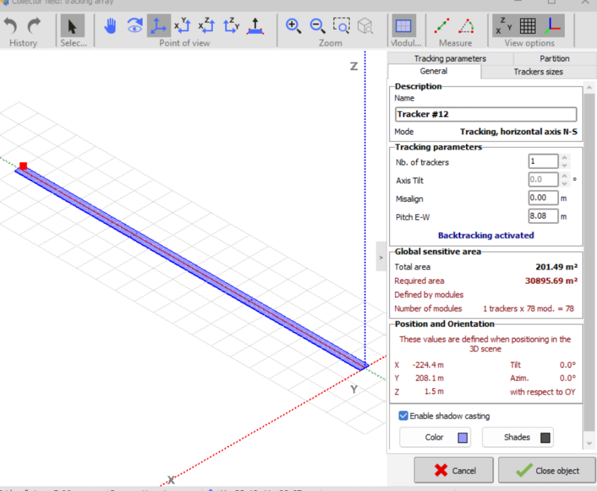Click the zoom out magnifier
The image size is (597, 491).
coord(317,26)
